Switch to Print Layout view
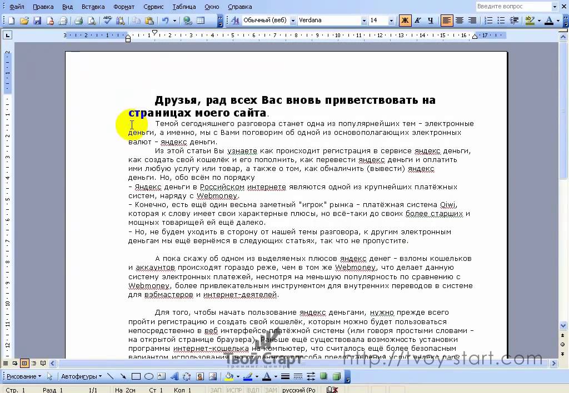The width and height of the screenshot is (569, 393). pyautogui.click(x=24, y=363)
